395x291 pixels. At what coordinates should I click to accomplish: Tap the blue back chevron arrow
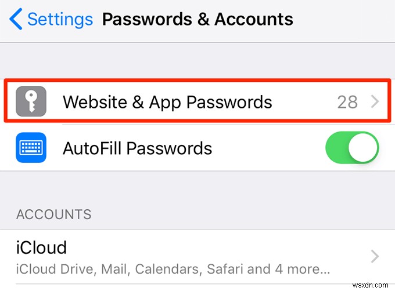16,19
